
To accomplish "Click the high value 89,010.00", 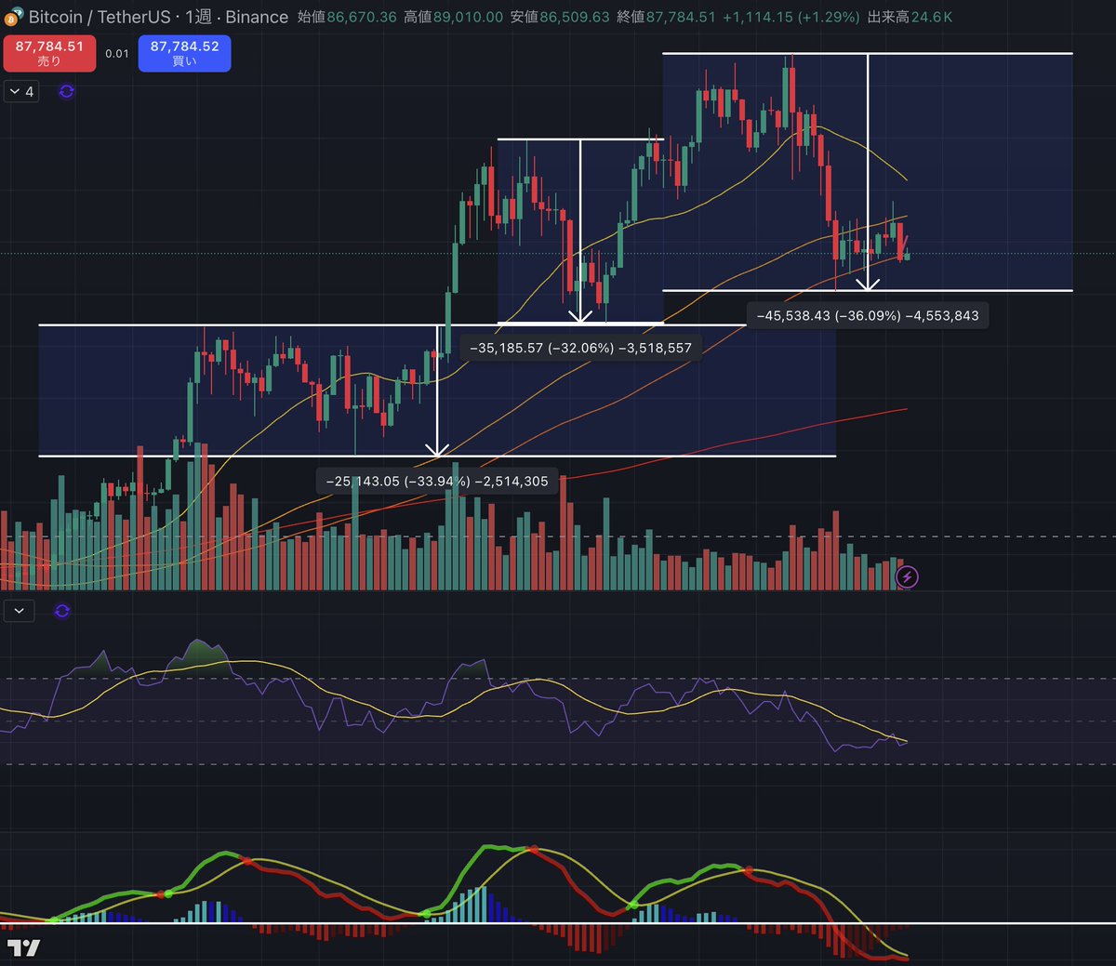I will 468,17.
